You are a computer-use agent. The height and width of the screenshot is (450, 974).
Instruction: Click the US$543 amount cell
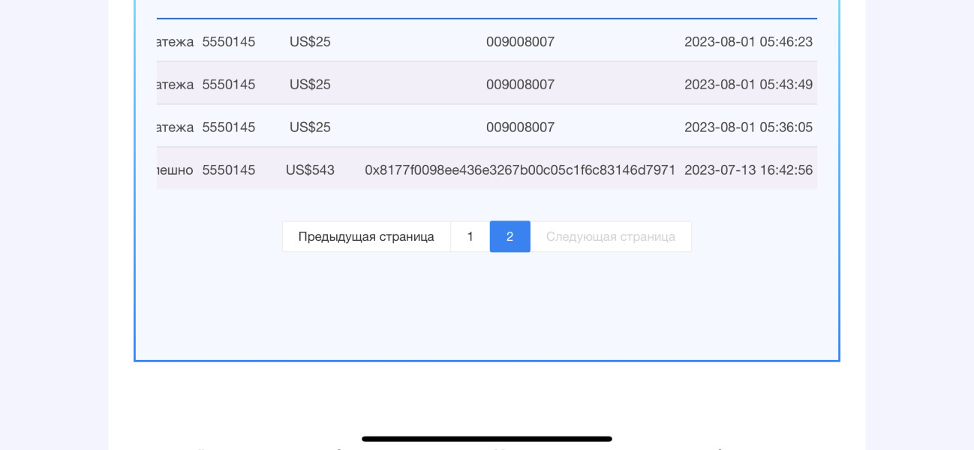(x=310, y=169)
